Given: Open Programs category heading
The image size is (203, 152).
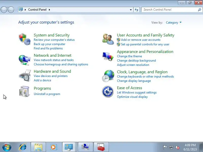Looking at the screenshot, I should tap(42, 88).
